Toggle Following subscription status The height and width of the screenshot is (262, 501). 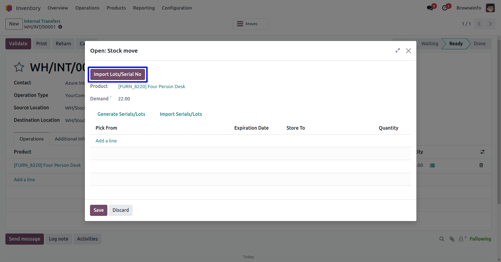coord(480,239)
